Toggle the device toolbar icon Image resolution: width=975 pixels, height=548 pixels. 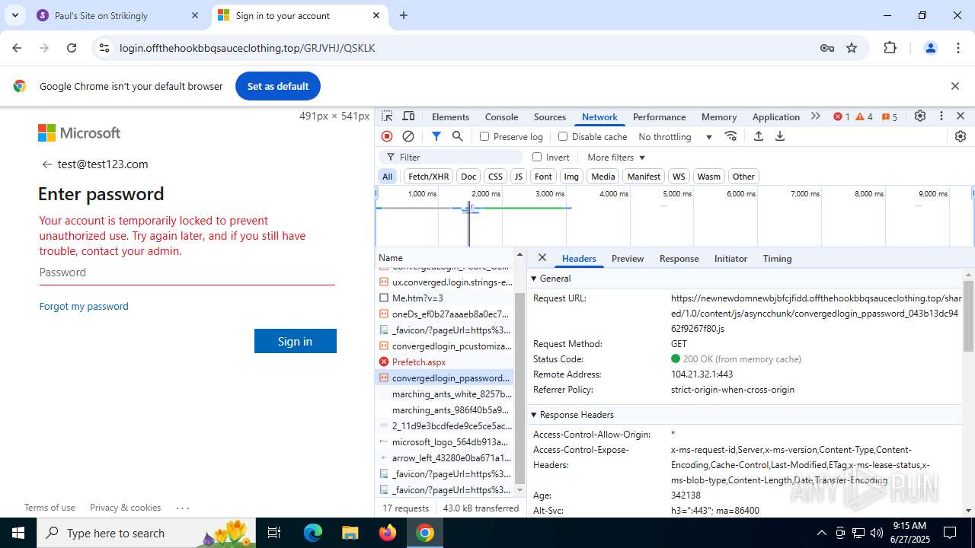[409, 116]
